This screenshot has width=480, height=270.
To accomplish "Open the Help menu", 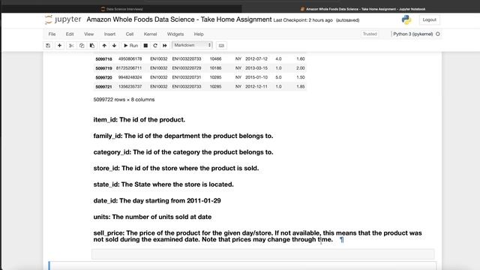I will (x=199, y=34).
